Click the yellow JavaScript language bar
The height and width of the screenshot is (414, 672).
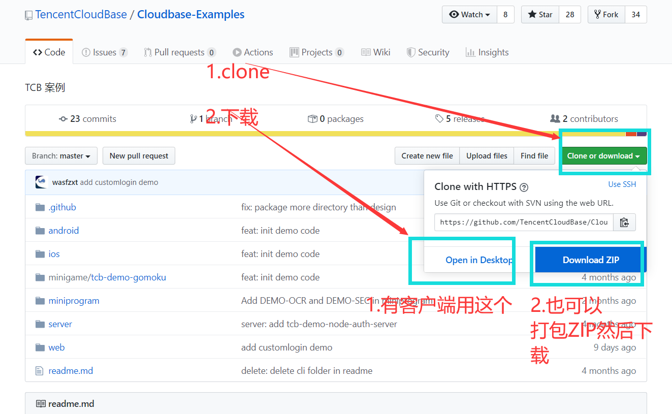(325, 134)
